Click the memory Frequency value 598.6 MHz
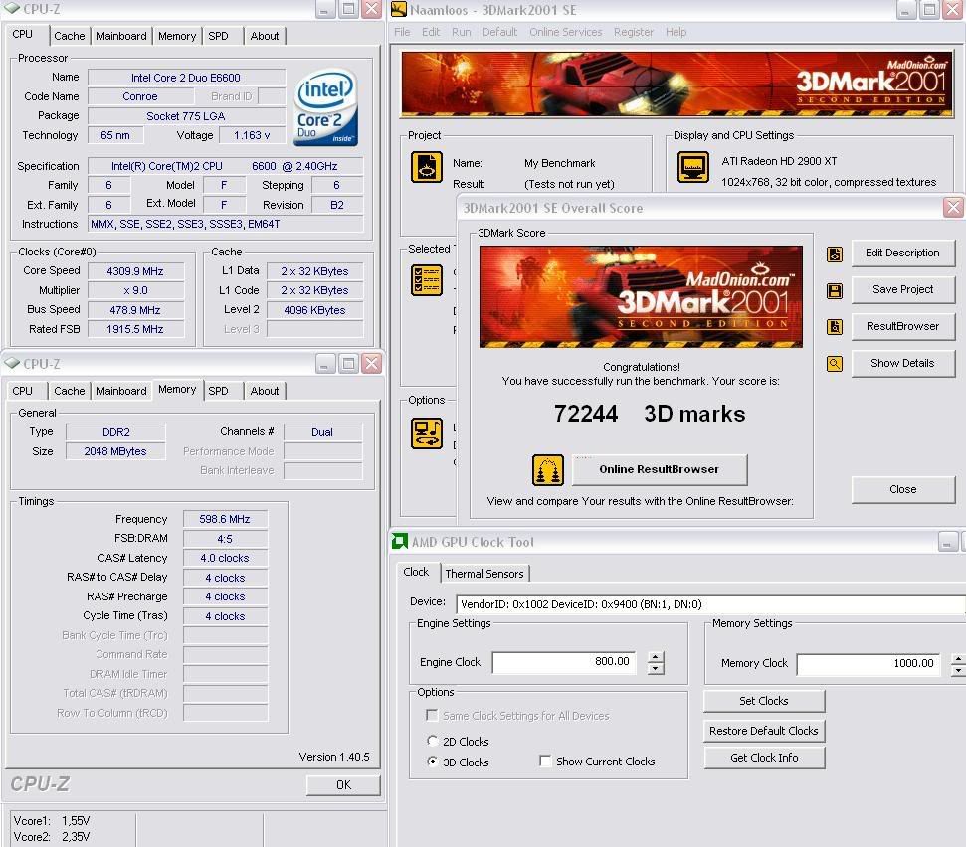Viewport: 966px width, 847px height. tap(225, 519)
